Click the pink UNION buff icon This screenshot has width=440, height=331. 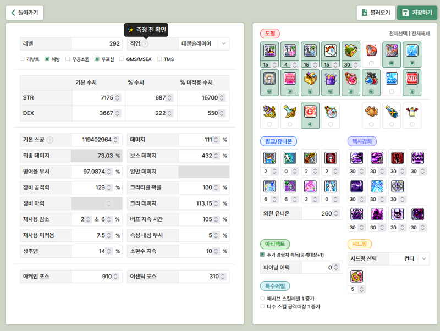(290, 79)
